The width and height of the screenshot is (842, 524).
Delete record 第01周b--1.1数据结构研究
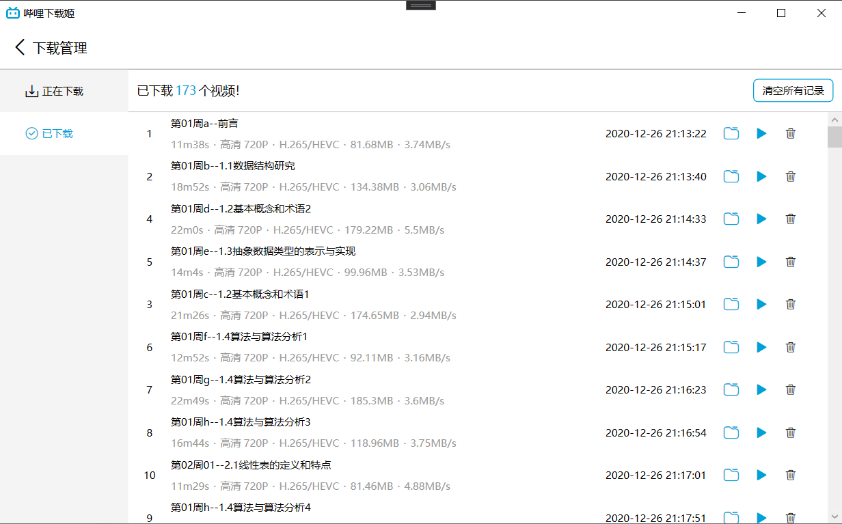tap(791, 176)
